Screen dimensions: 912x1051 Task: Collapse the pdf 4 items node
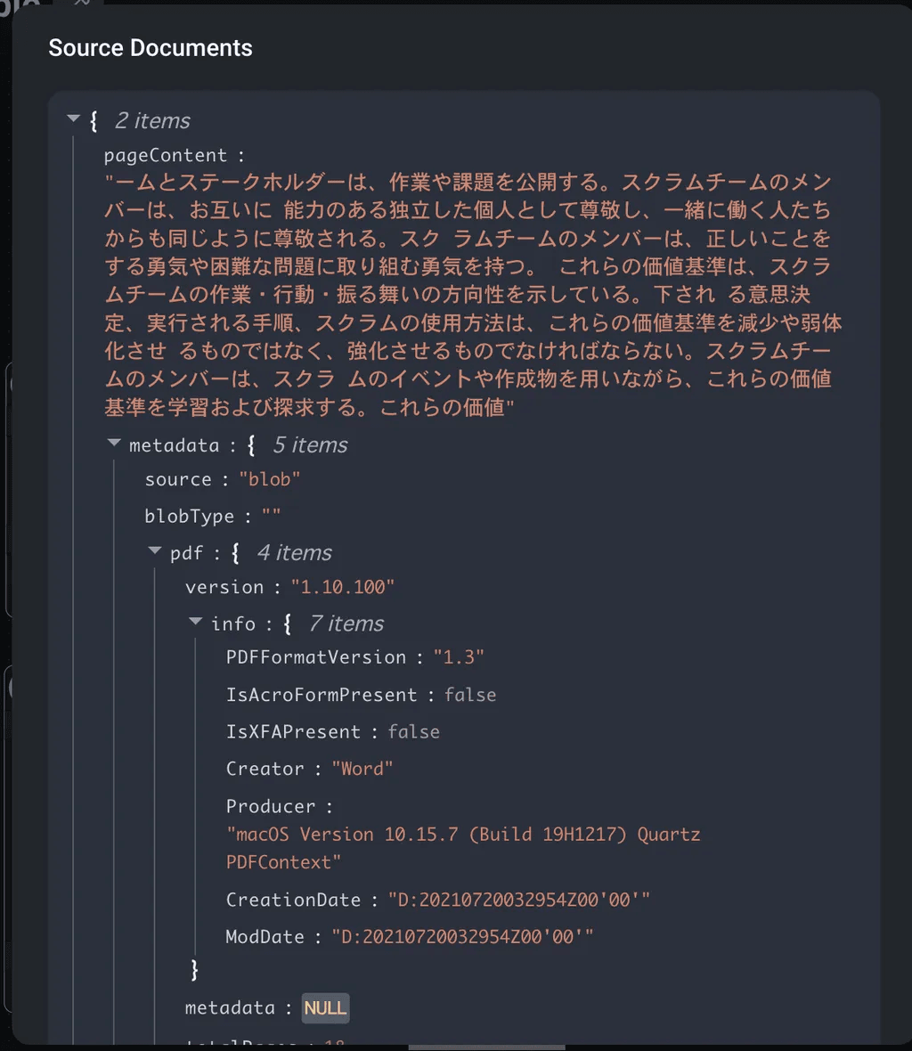[x=155, y=551]
